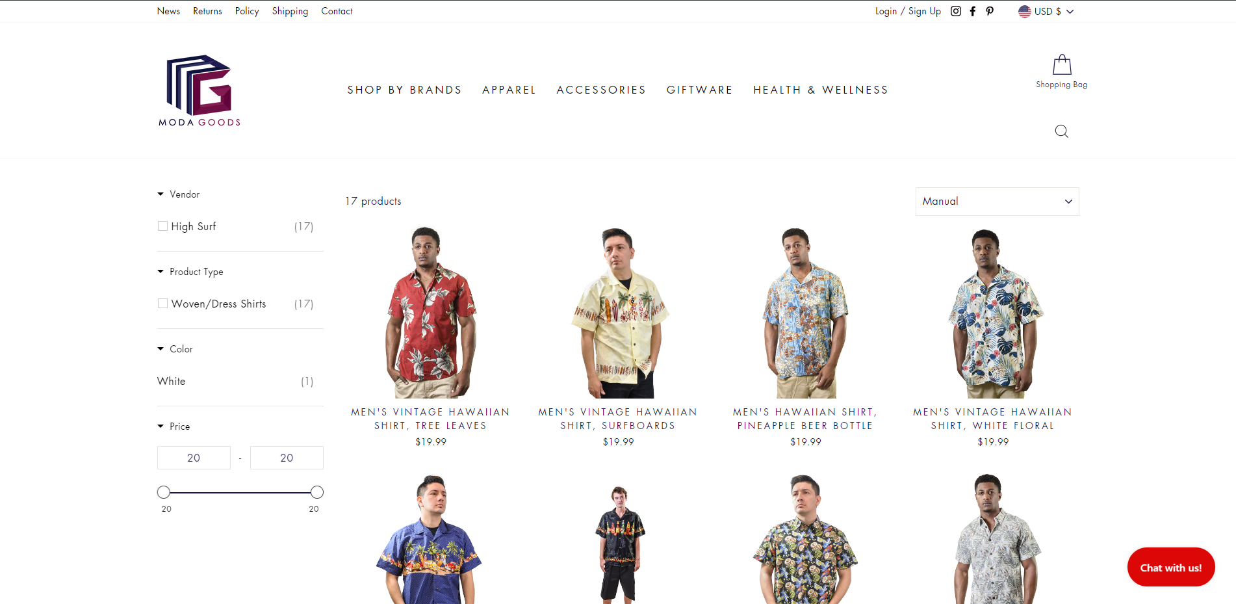The image size is (1236, 604).
Task: Open the Chat with us bubble
Action: pyautogui.click(x=1171, y=567)
